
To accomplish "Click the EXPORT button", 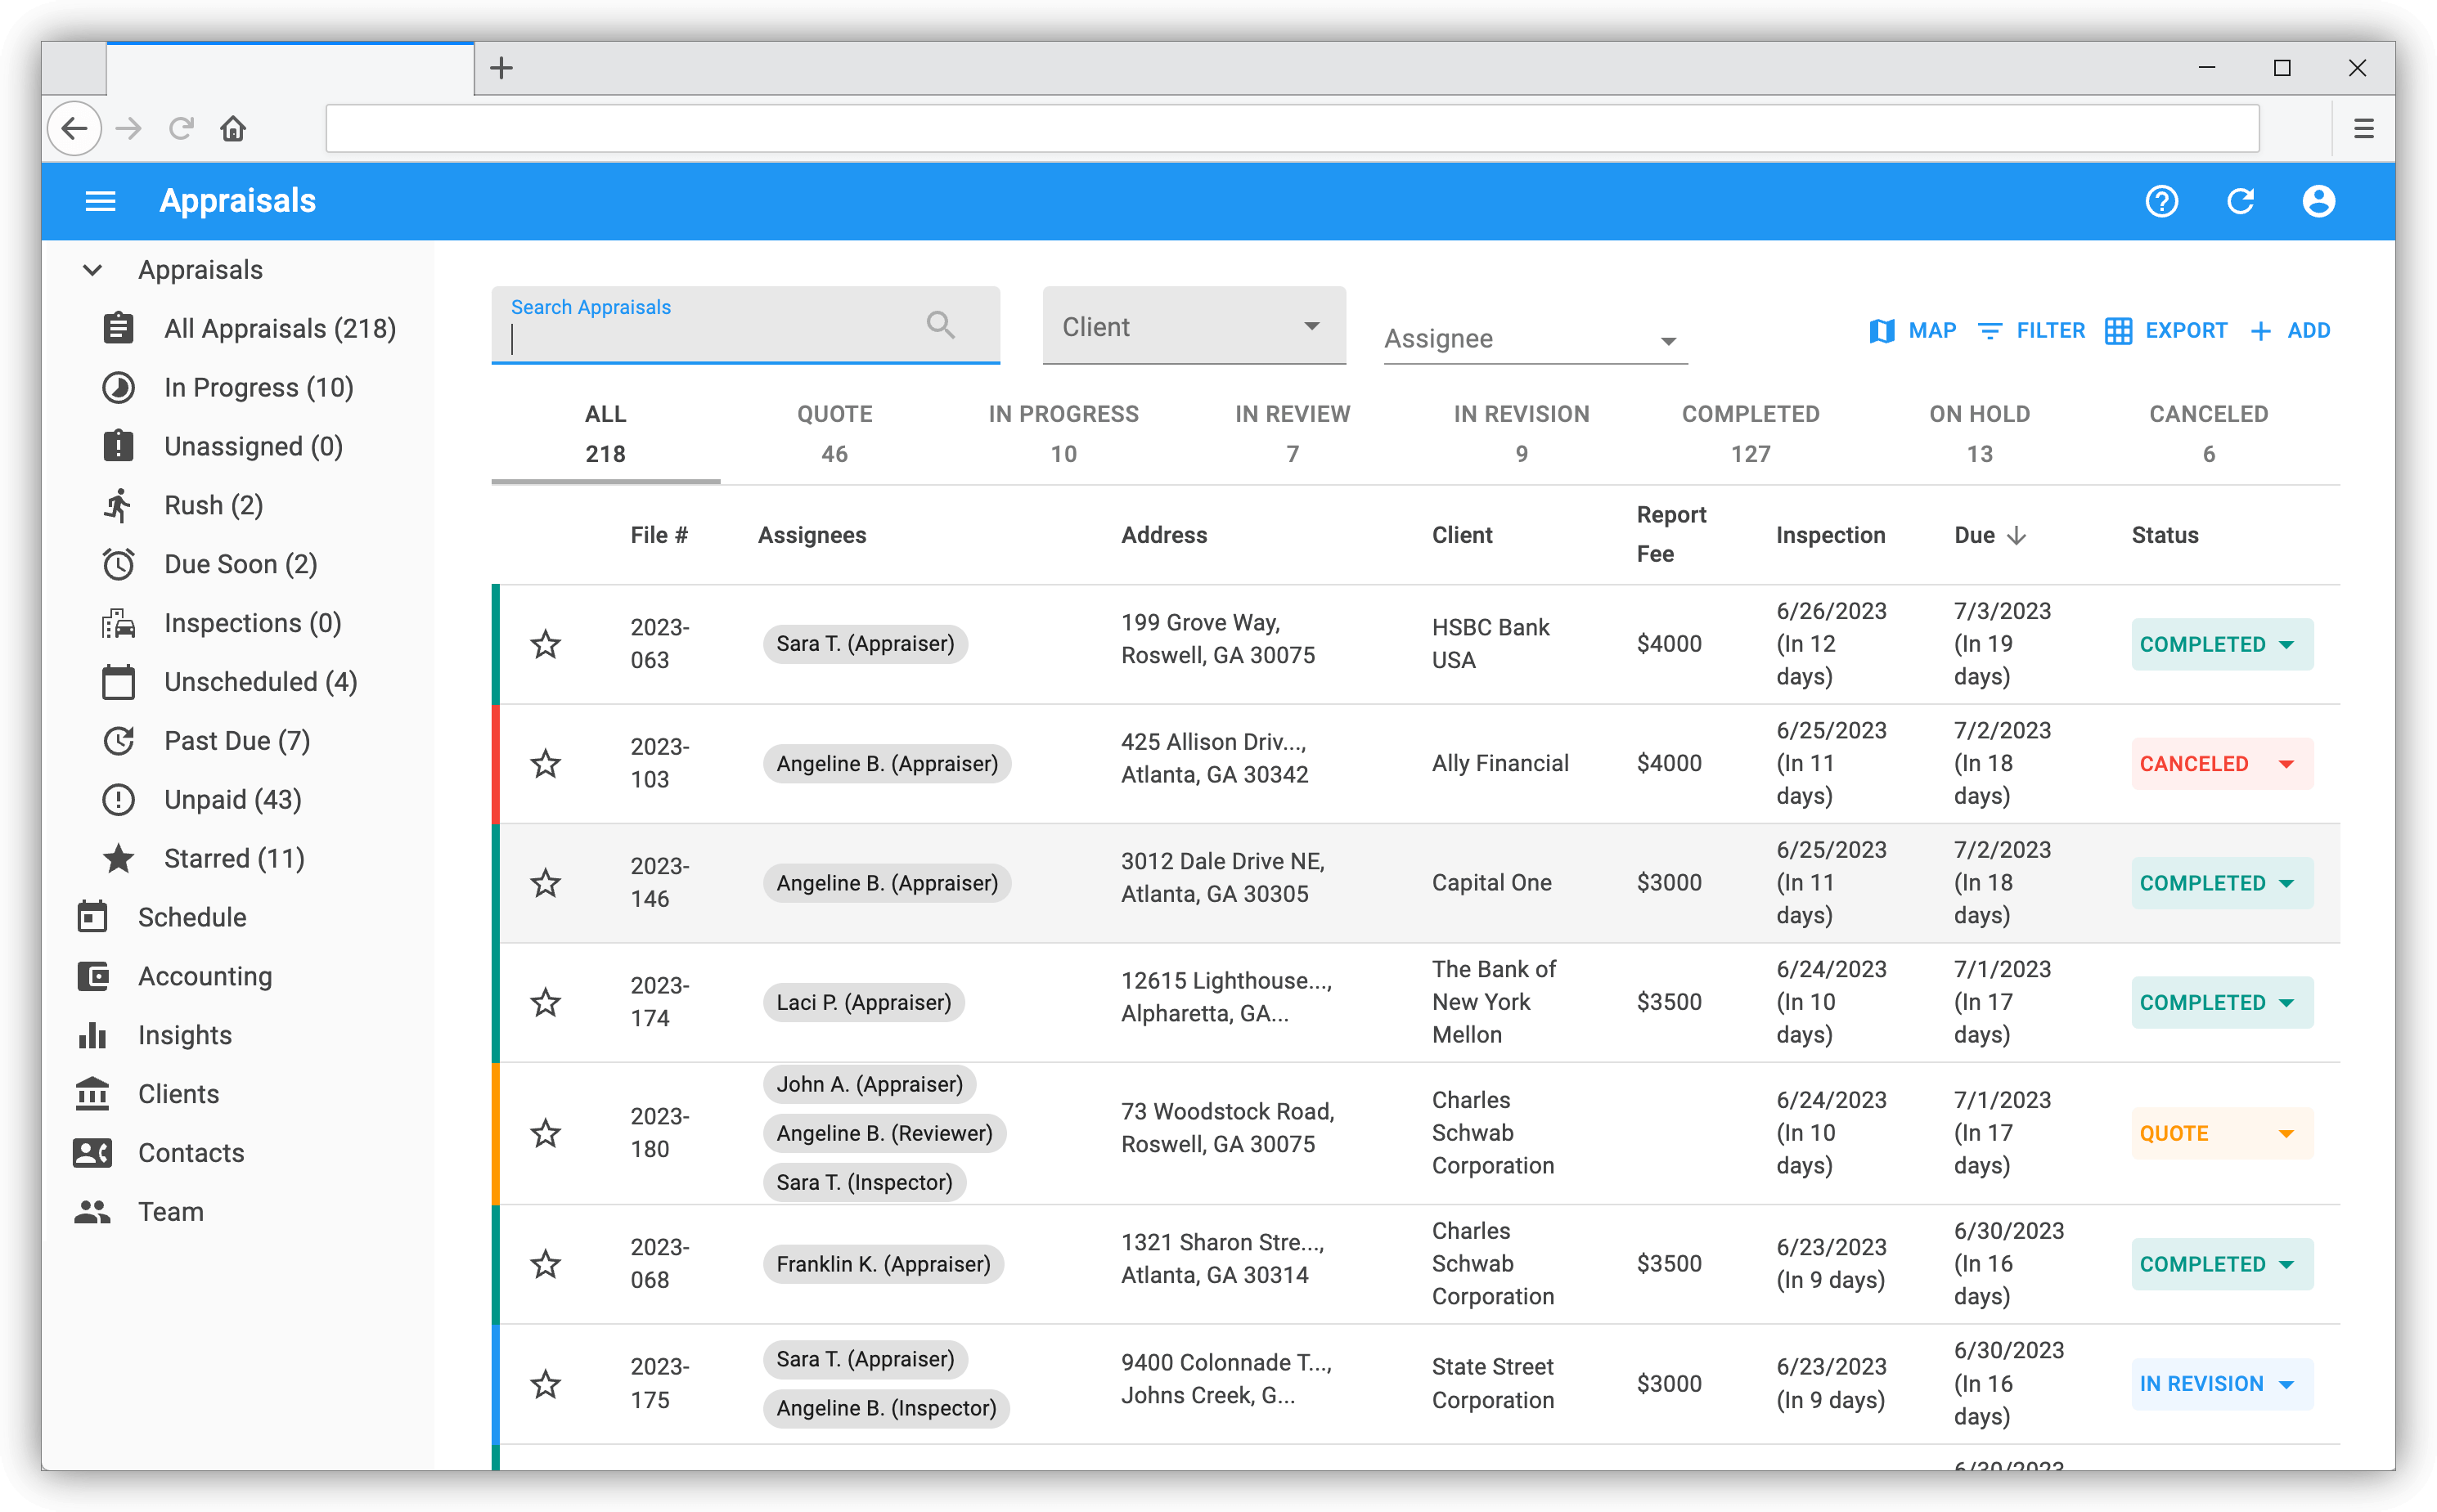I will pos(2166,331).
